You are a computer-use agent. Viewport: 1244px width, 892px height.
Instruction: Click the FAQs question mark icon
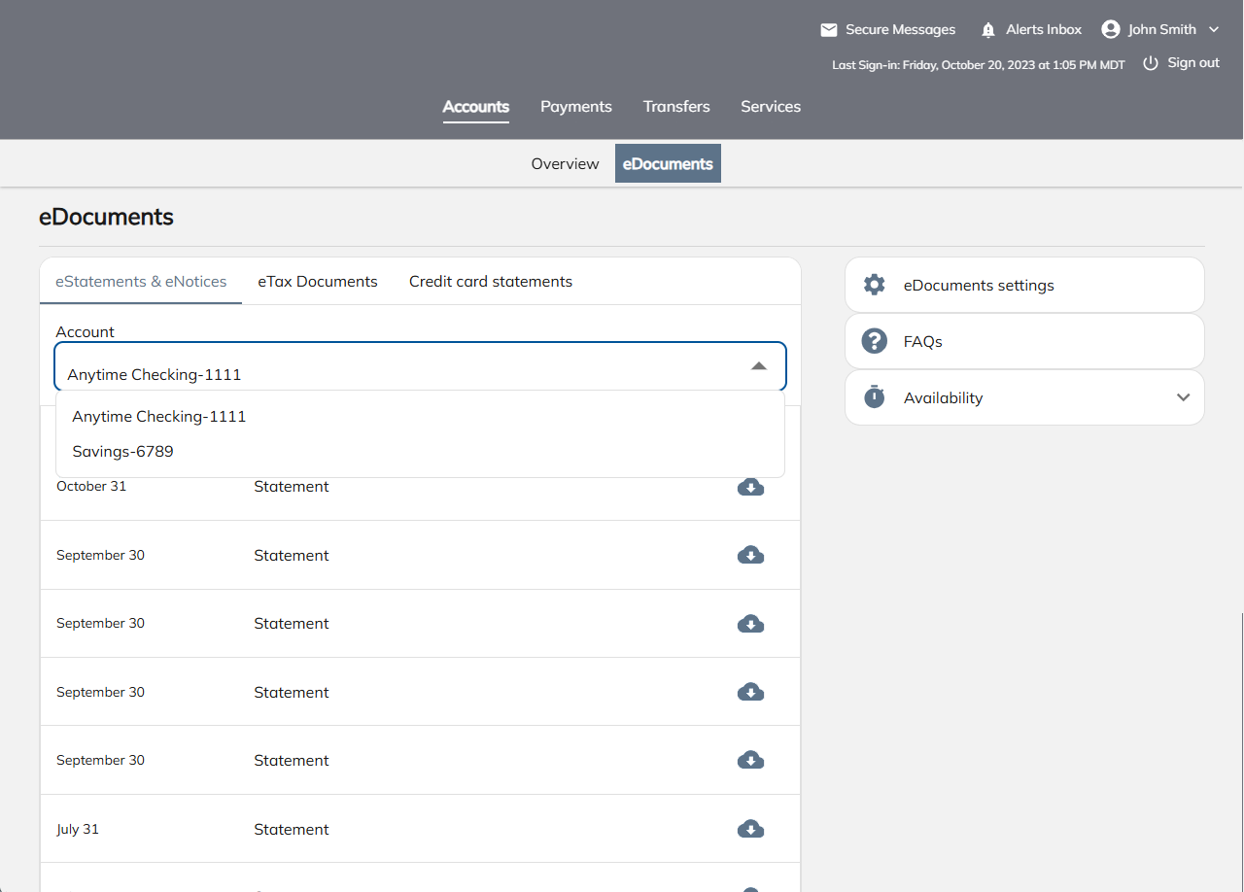tap(875, 341)
